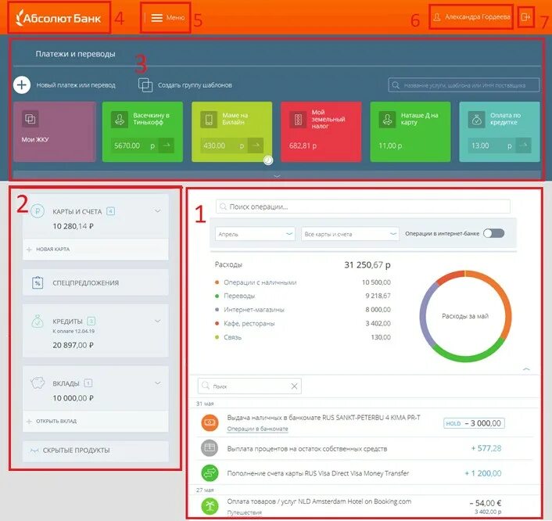
Task: Clear the Поиск field with X icon
Action: [294, 386]
